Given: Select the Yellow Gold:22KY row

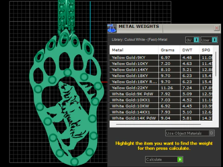Looking at the screenshot, I should 161,88.
